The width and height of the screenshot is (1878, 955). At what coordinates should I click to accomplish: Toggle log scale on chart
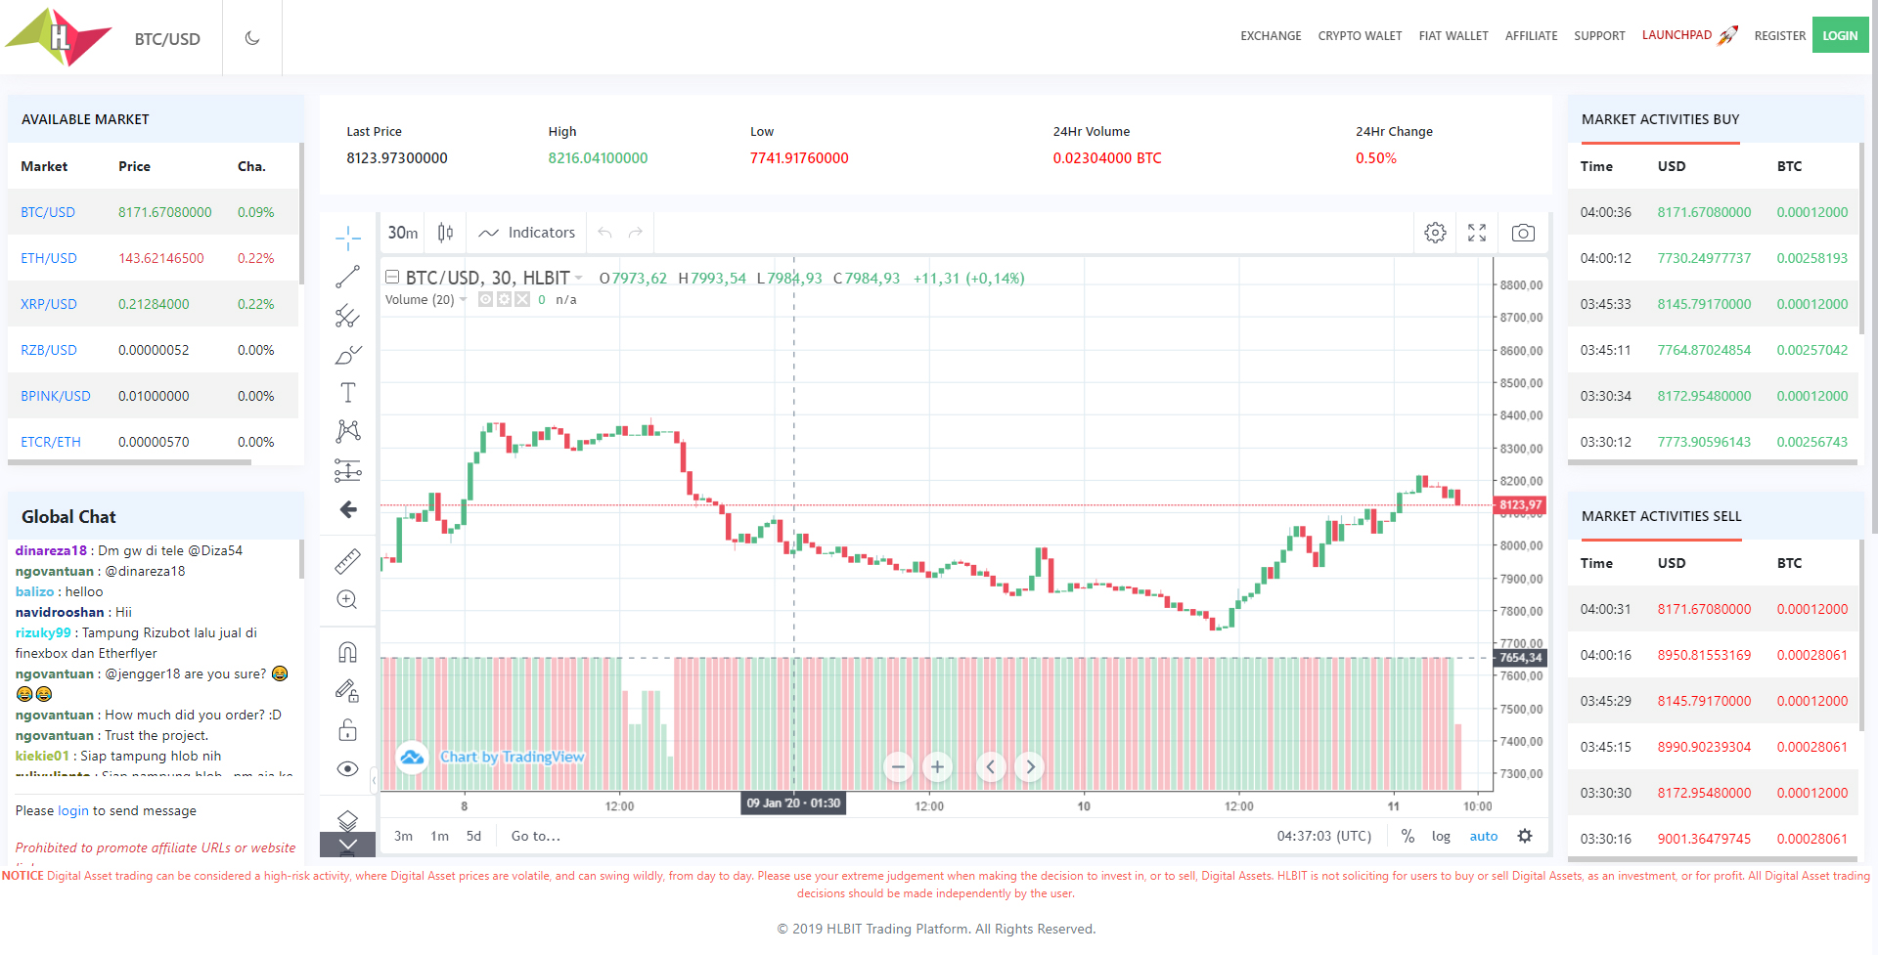click(1441, 837)
